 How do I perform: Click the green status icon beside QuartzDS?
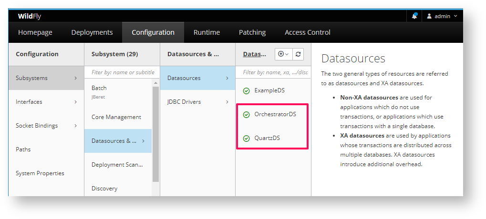click(246, 139)
